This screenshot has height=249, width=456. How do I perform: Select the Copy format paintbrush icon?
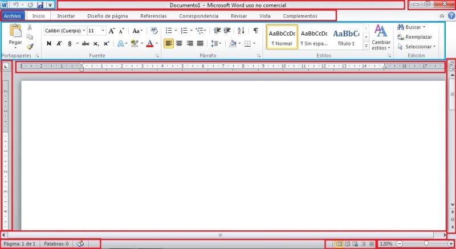tap(30, 47)
